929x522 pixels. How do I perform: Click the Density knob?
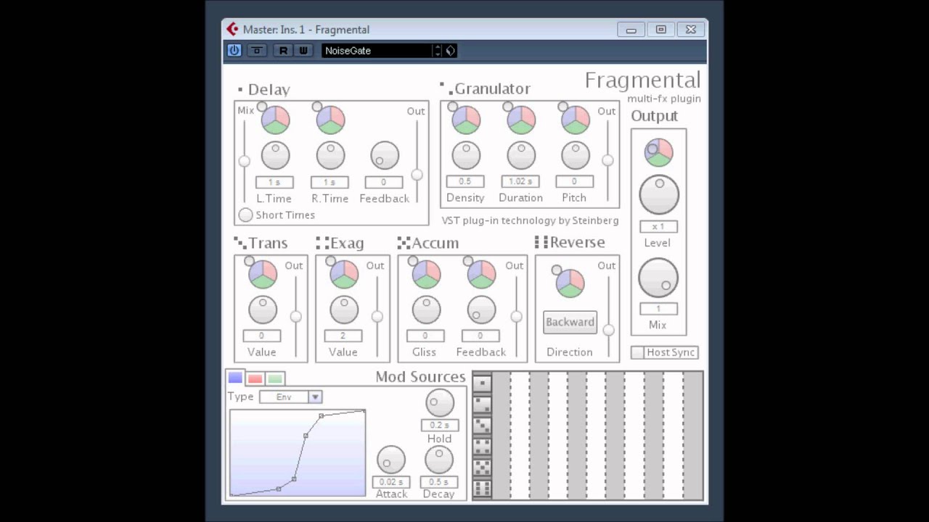466,155
